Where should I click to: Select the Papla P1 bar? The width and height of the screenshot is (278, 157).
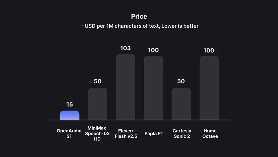tap(153, 88)
